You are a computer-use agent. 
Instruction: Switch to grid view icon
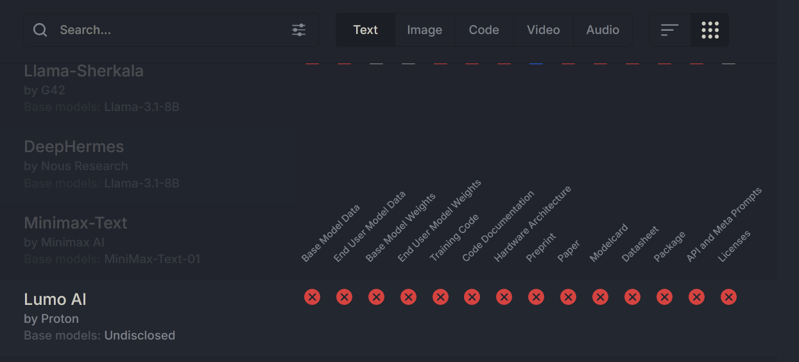[710, 30]
